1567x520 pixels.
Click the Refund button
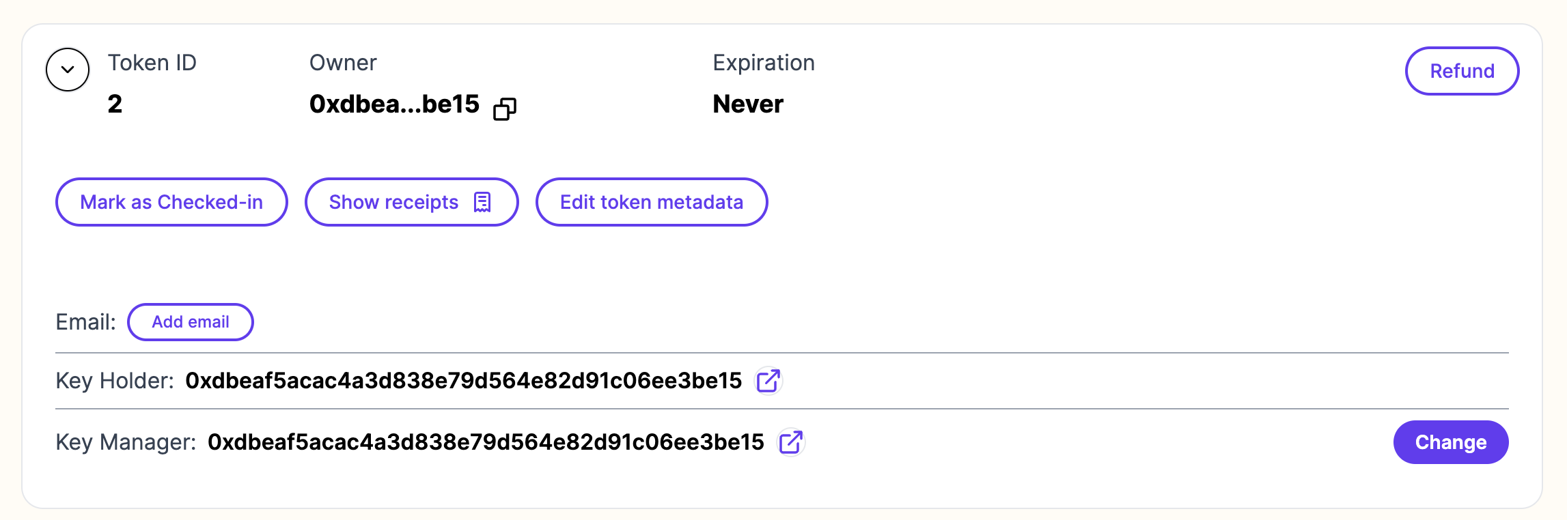click(x=1462, y=70)
